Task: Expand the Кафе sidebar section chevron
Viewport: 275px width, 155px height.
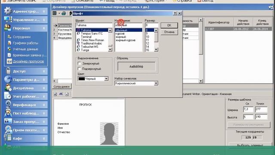Action: (x=44, y=139)
